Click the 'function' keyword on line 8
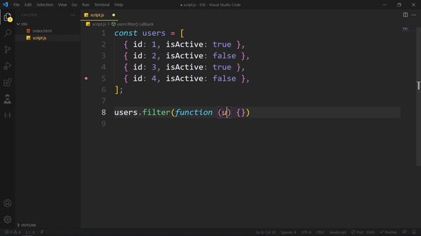The width and height of the screenshot is (421, 236). point(193,112)
